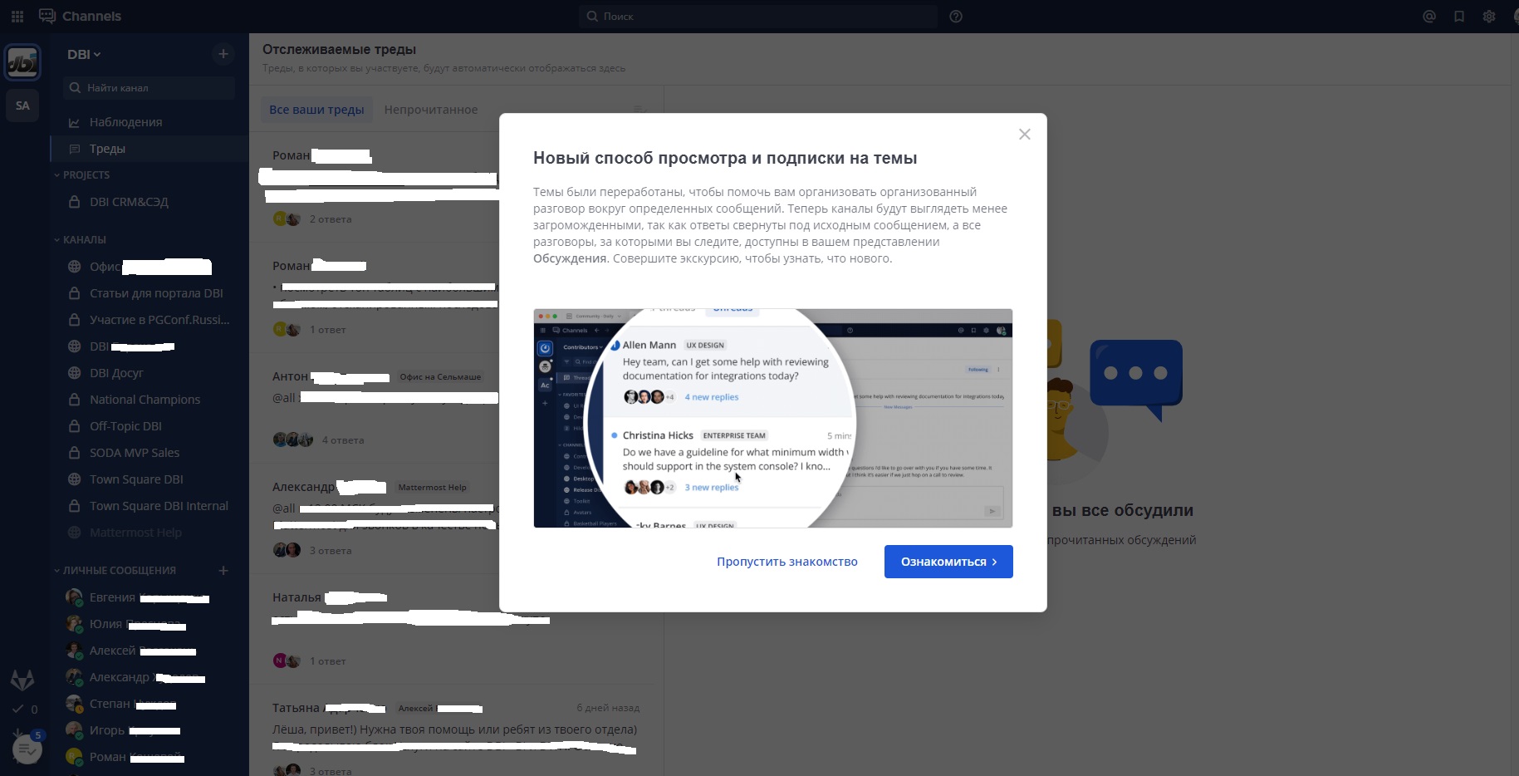1519x776 pixels.
Task: Open the product switcher grid icon
Action: pyautogui.click(x=17, y=17)
